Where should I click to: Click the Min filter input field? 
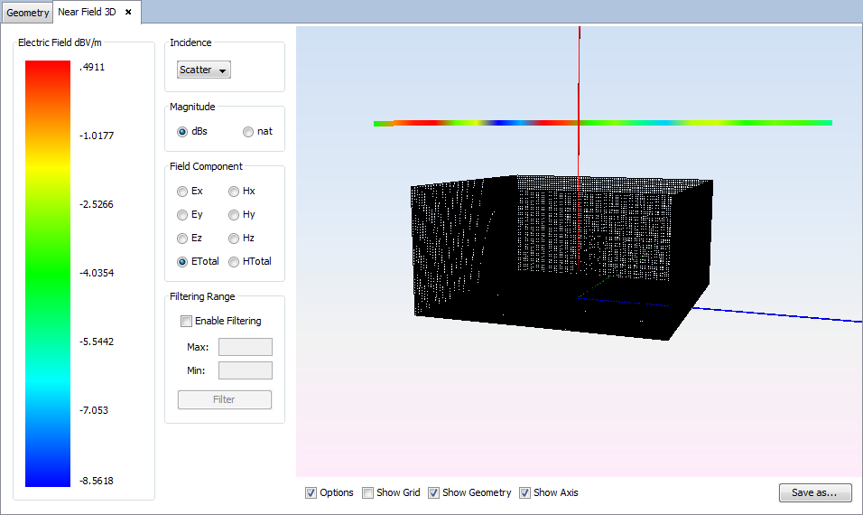coord(246,370)
